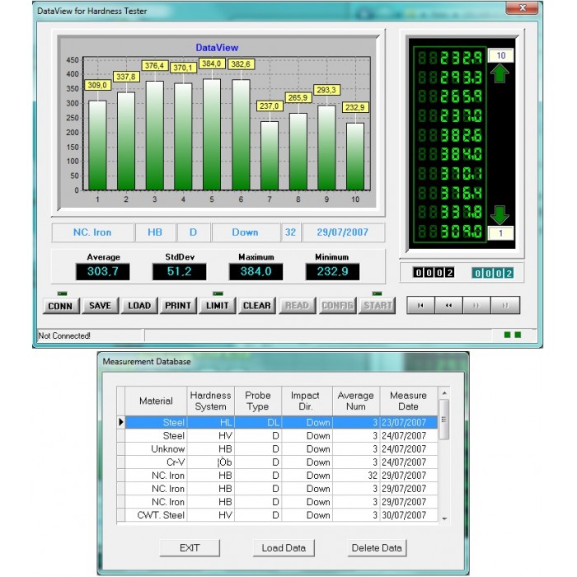Image resolution: width=577 pixels, height=577 pixels.
Task: Open the LIMIT settings button
Action: pyautogui.click(x=218, y=306)
